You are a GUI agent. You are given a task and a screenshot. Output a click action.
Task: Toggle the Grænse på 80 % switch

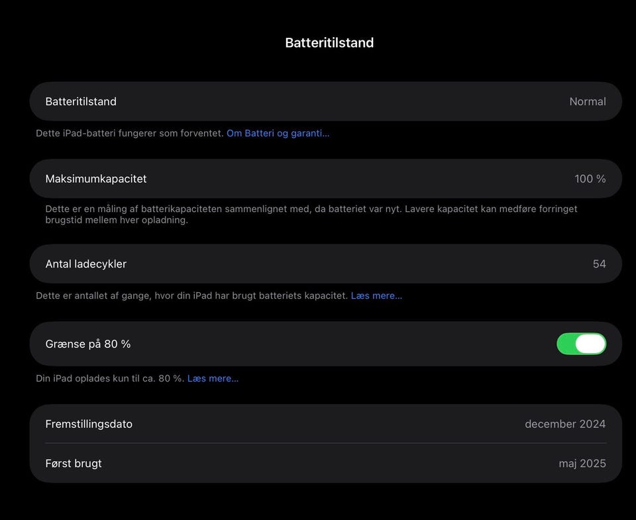[581, 344]
